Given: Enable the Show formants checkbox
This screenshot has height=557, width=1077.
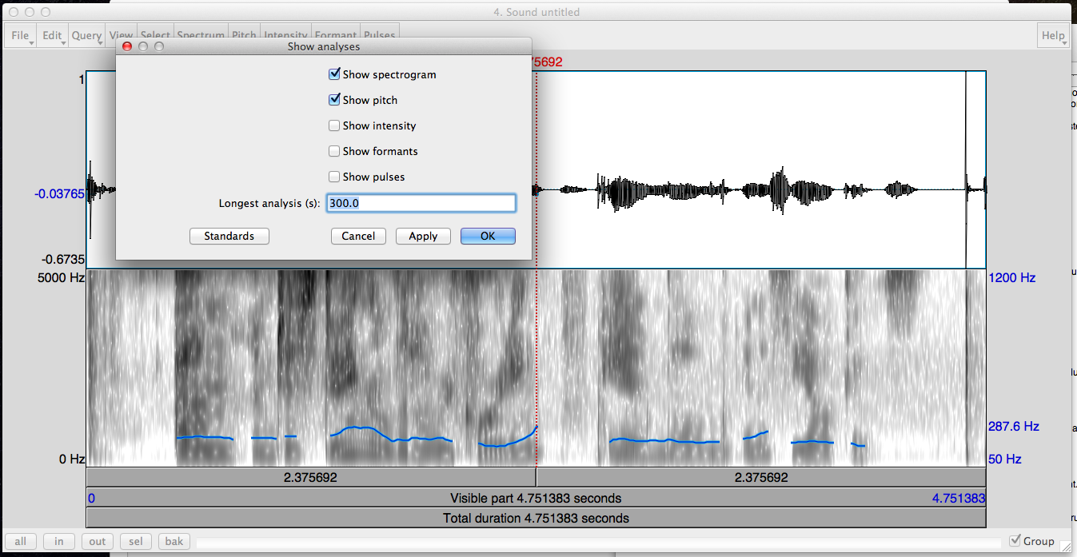Looking at the screenshot, I should tap(334, 151).
